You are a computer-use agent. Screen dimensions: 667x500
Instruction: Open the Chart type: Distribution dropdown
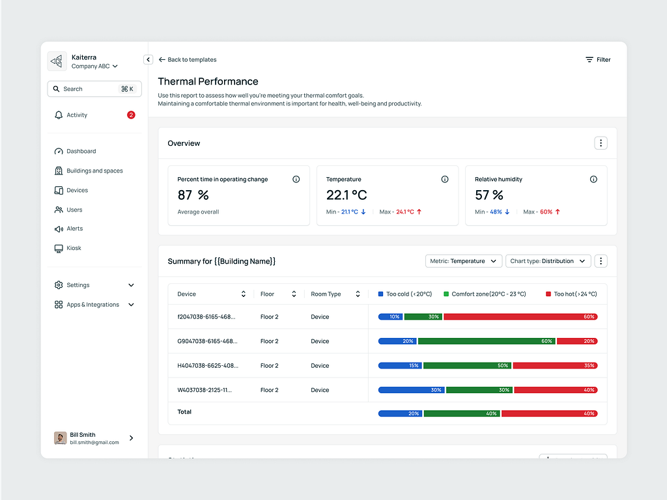(548, 261)
